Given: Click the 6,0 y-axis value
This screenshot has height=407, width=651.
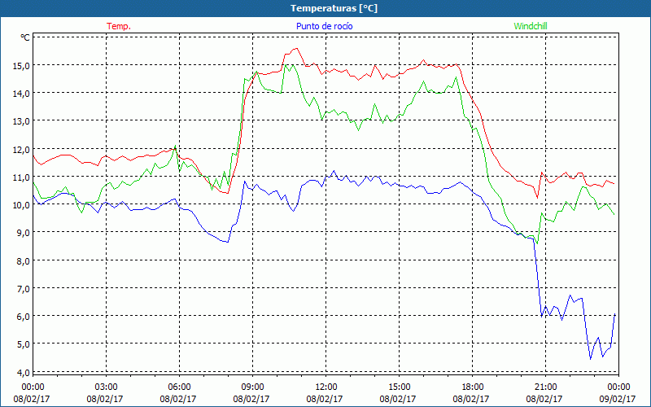Looking at the screenshot, I should coord(24,317).
